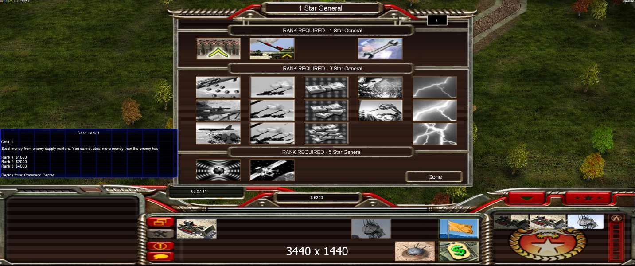This screenshot has width=635, height=266.
Task: Select idle worker with hammer-wrench button
Action: 160,233
